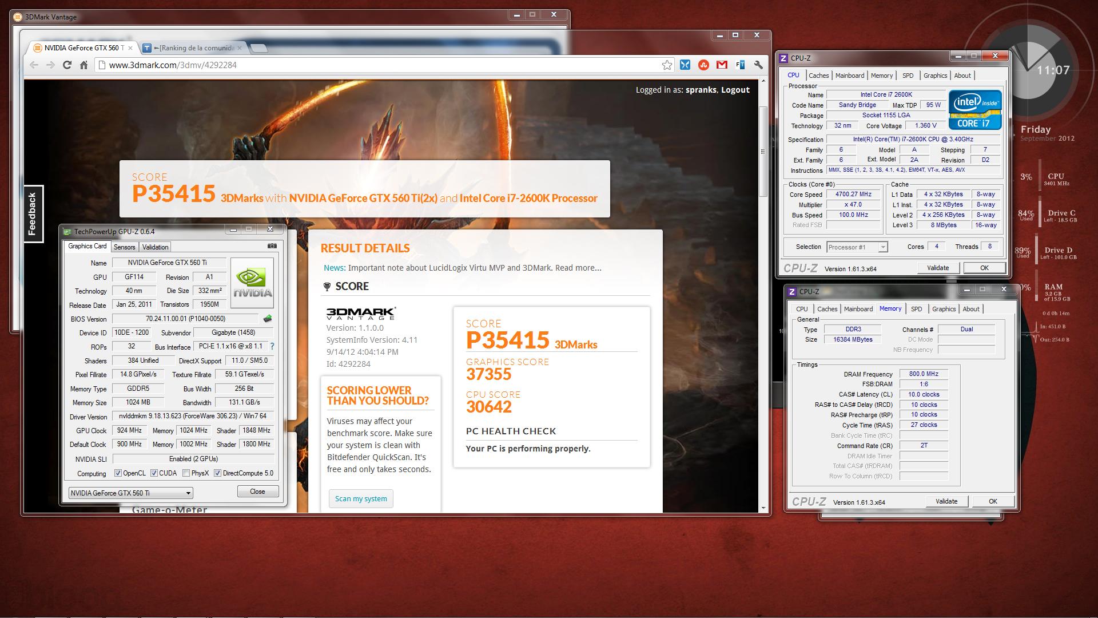Click the NVIDIA SLI Enabled (2 GPUs) field
This screenshot has width=1098, height=618.
tap(193, 459)
